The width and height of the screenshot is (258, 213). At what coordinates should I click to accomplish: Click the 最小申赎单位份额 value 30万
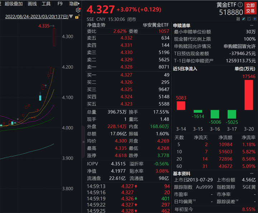click(x=251, y=32)
